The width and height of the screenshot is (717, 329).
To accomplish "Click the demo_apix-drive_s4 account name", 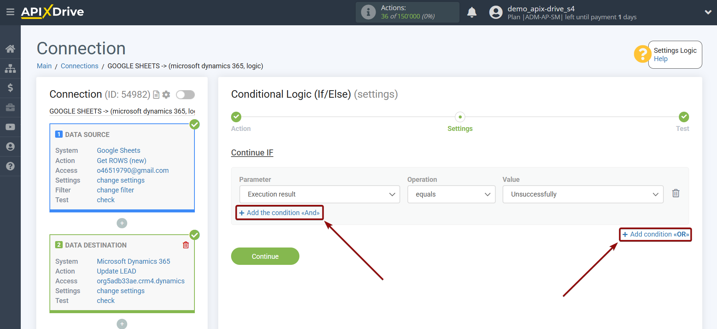I will tap(541, 9).
